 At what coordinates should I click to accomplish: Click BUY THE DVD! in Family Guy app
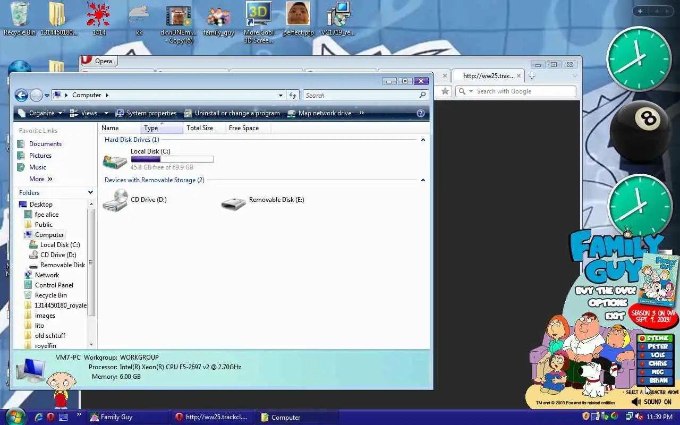coord(605,291)
